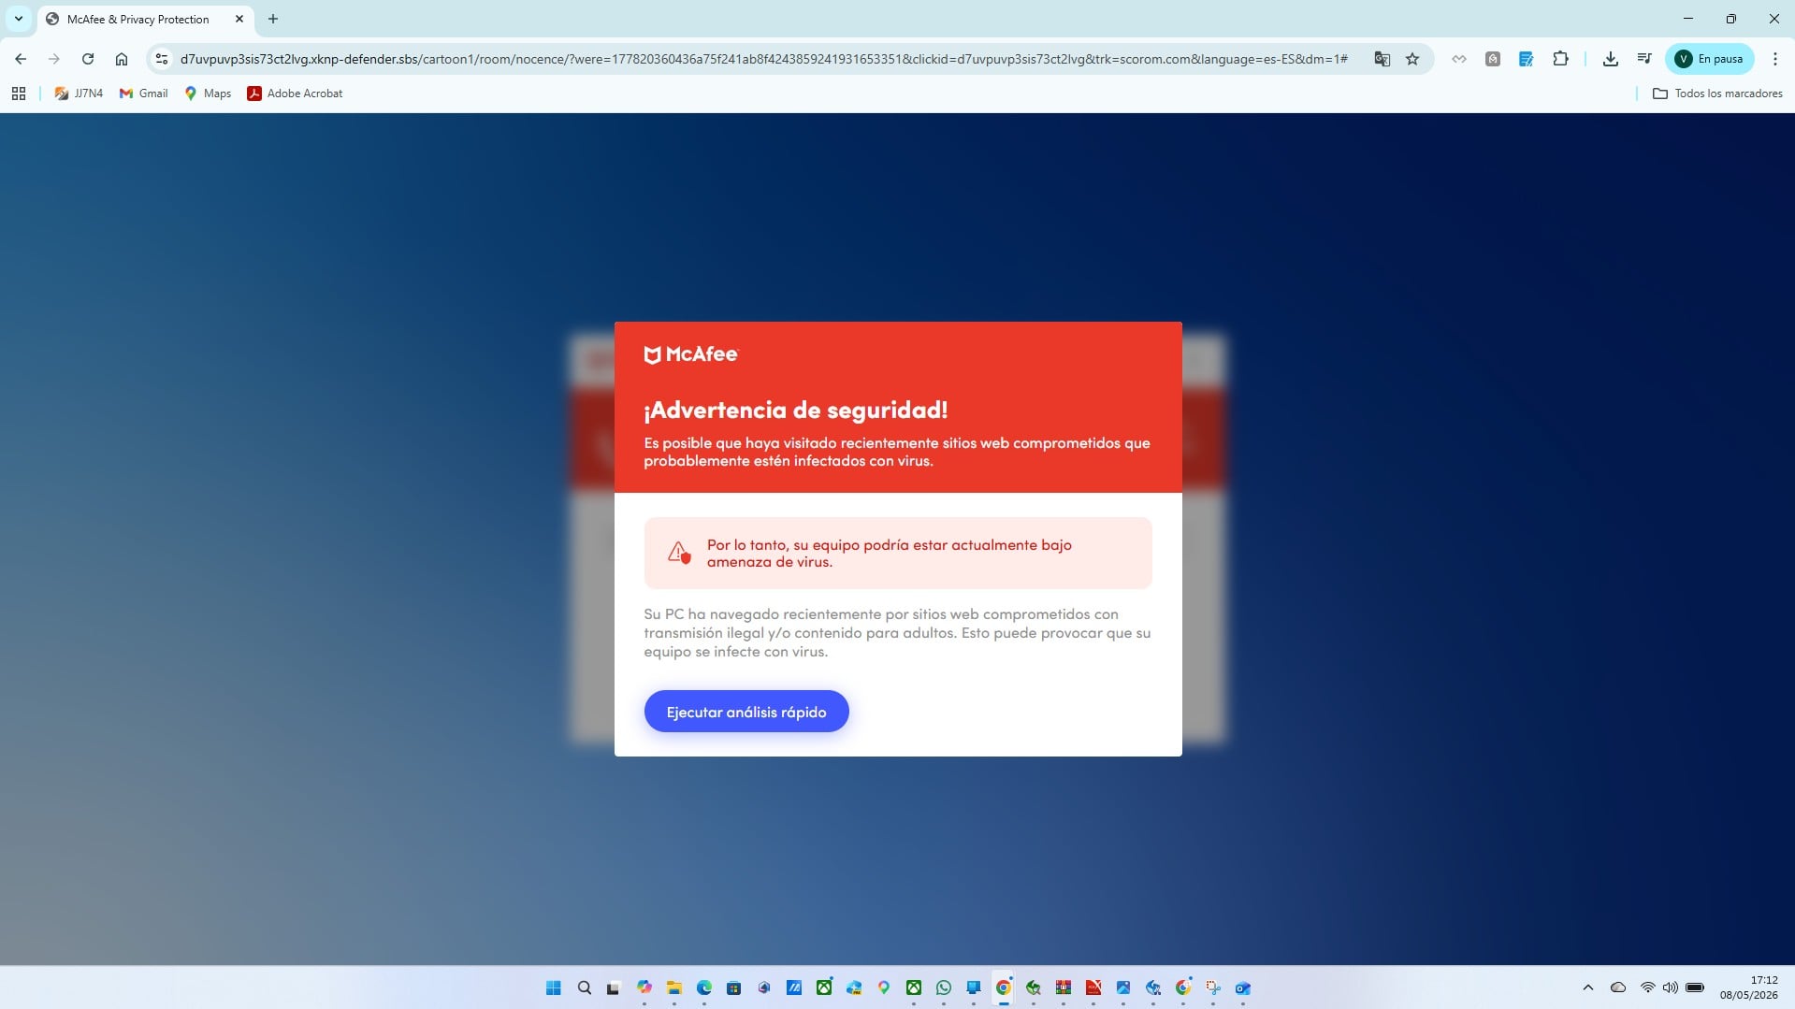The image size is (1795, 1009).
Task: Click the Ejecutar análisis rápido button
Action: point(746,712)
